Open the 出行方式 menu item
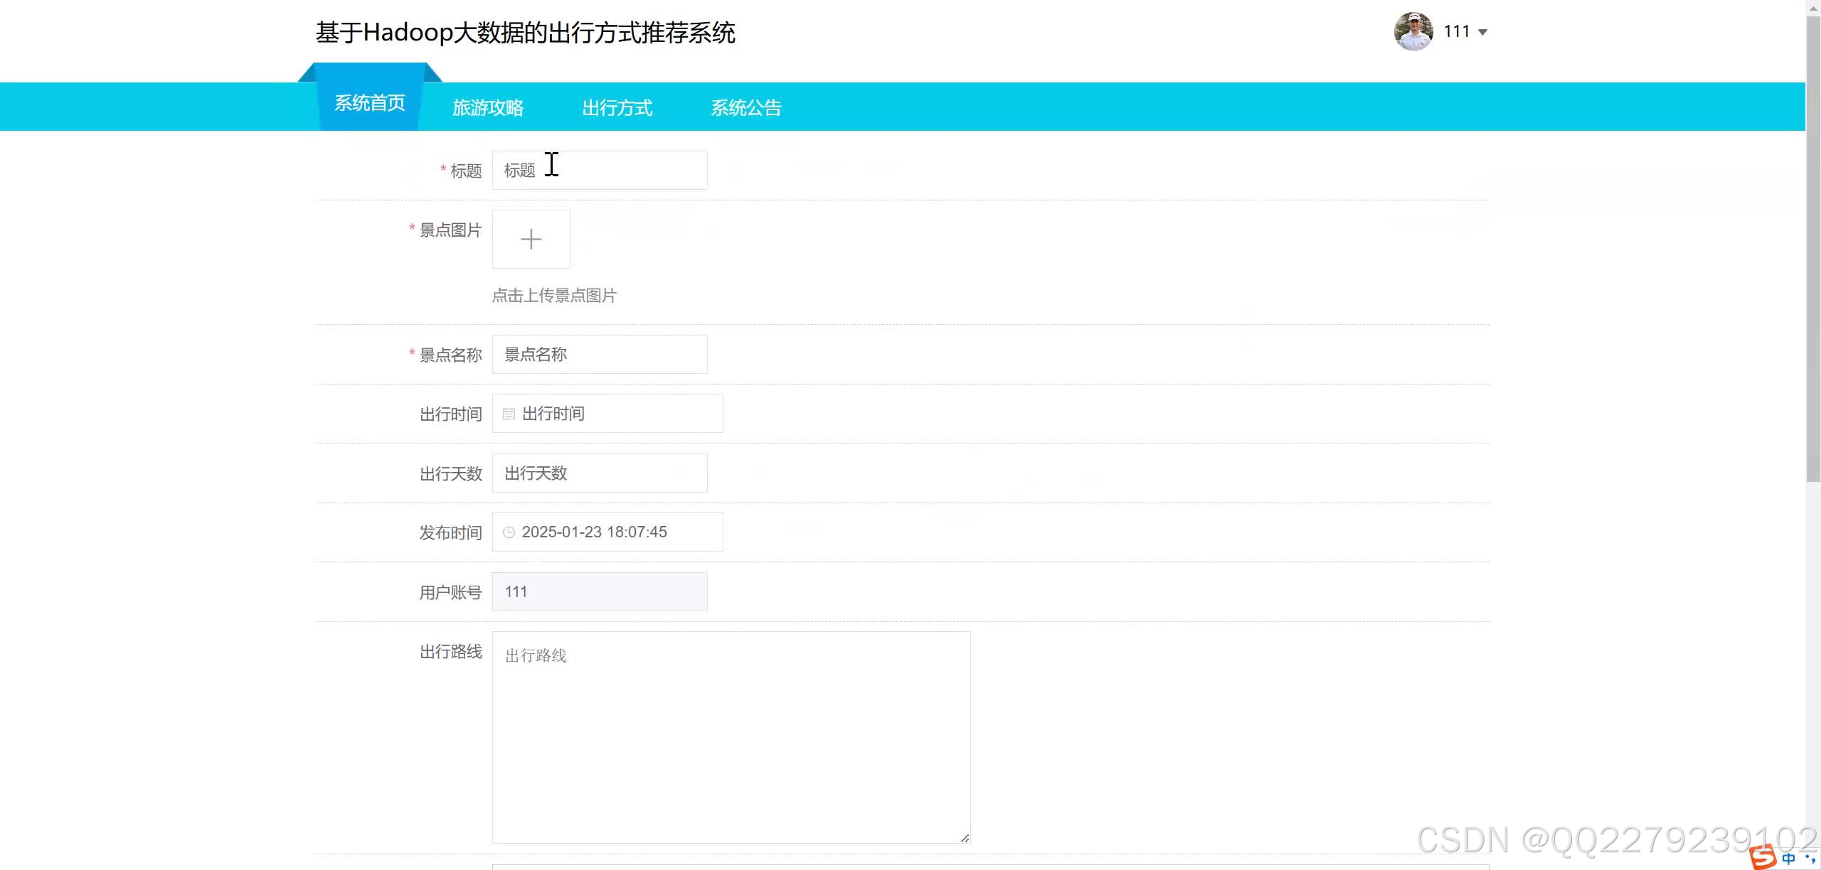 [617, 108]
